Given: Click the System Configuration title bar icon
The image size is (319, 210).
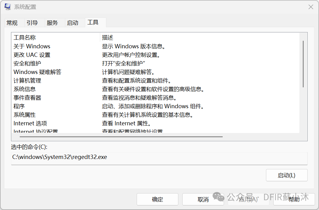Looking at the screenshot, I should (x=8, y=7).
